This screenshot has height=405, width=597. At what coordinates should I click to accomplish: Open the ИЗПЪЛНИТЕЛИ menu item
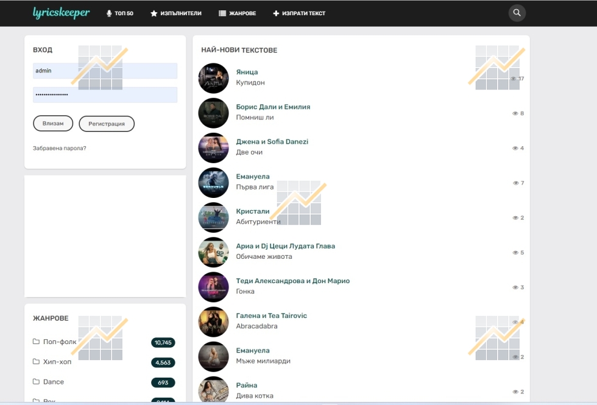click(180, 13)
